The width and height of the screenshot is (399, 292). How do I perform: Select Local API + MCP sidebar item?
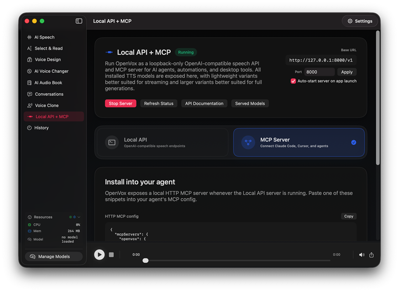pos(54,116)
